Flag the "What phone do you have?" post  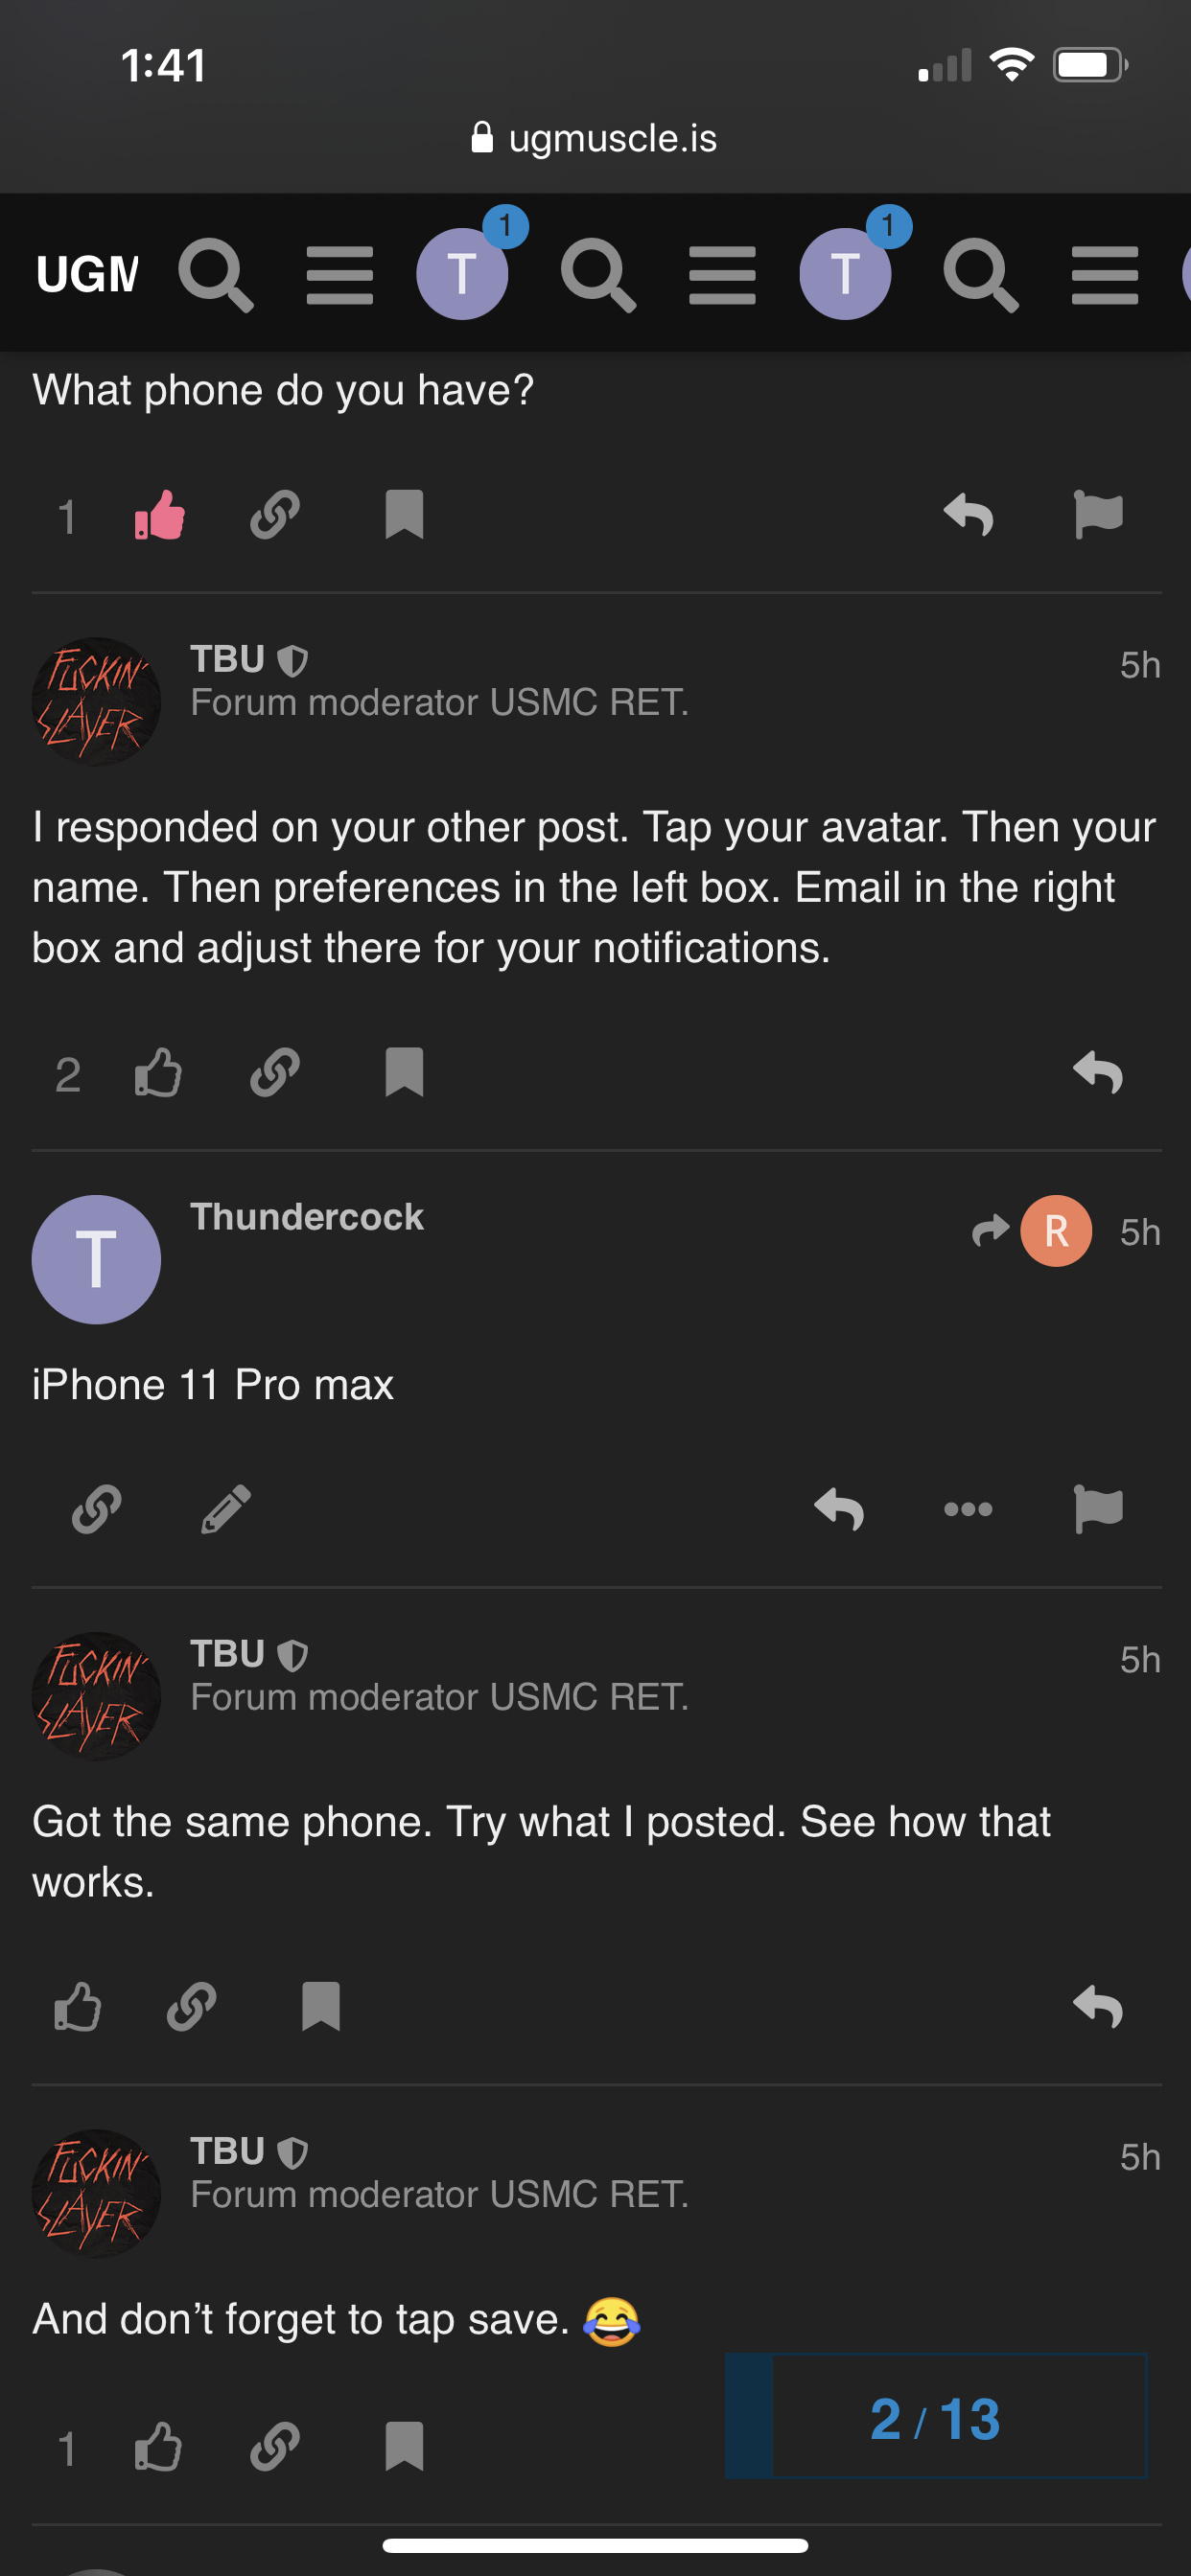(x=1098, y=516)
